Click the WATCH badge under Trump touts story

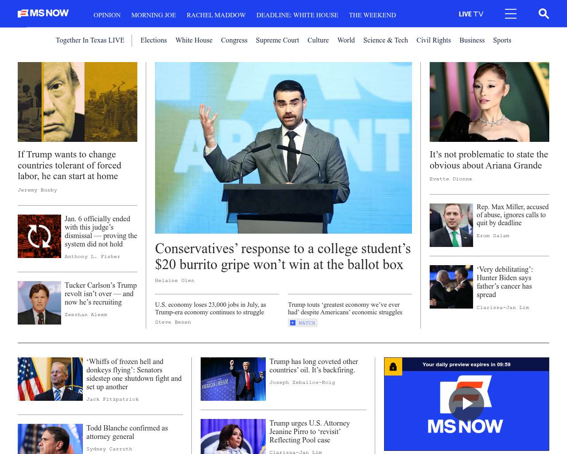coord(303,323)
